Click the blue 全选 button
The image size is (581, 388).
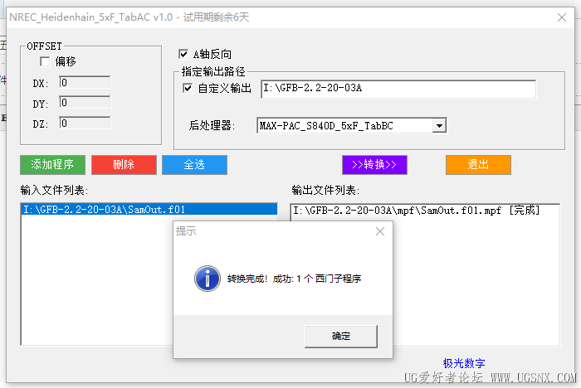[x=194, y=165]
